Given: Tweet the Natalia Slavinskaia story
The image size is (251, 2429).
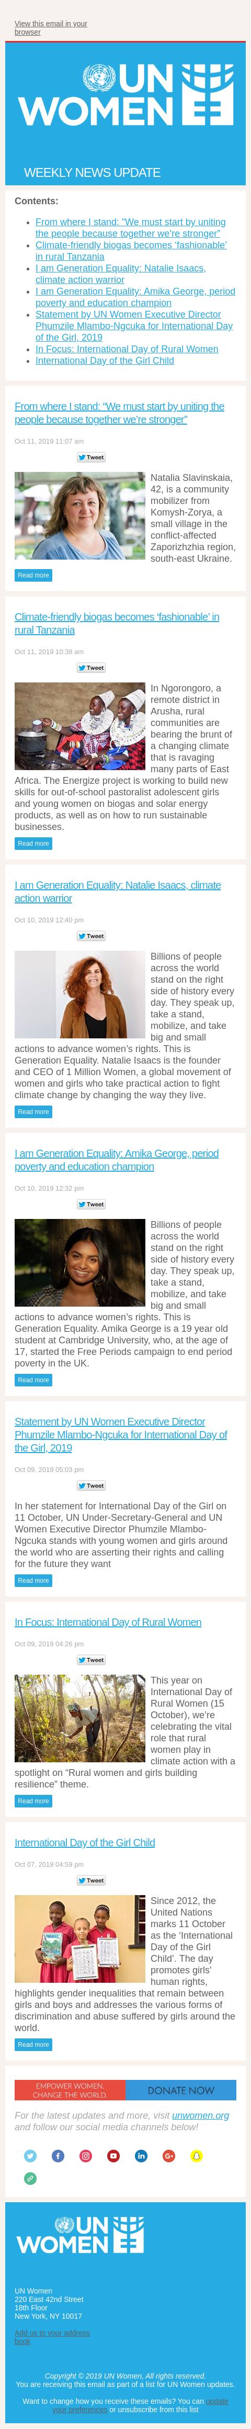Looking at the screenshot, I should pyautogui.click(x=91, y=457).
